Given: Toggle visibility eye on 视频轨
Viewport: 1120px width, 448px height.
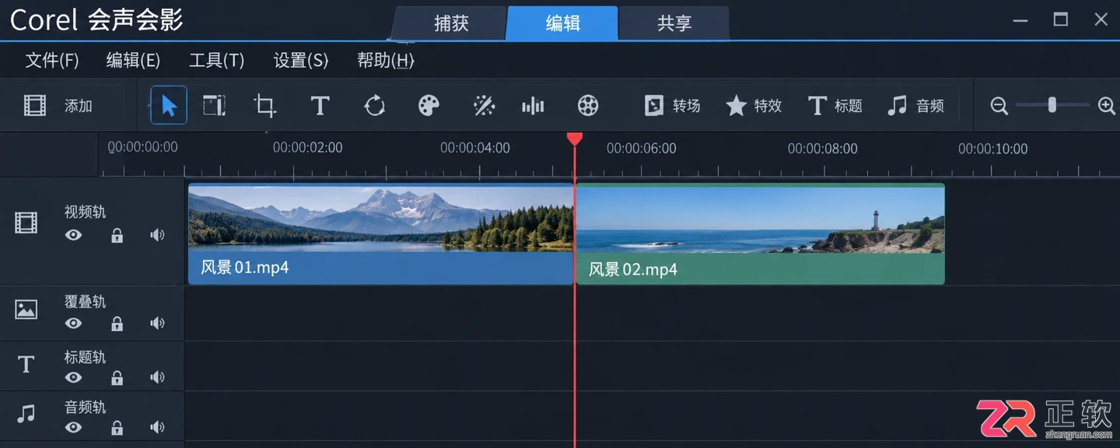Looking at the screenshot, I should coord(74,235).
